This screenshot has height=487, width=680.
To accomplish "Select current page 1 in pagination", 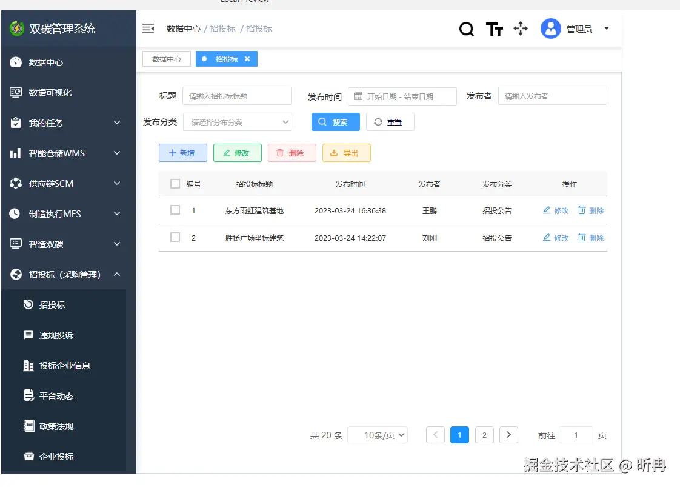I will click(459, 435).
